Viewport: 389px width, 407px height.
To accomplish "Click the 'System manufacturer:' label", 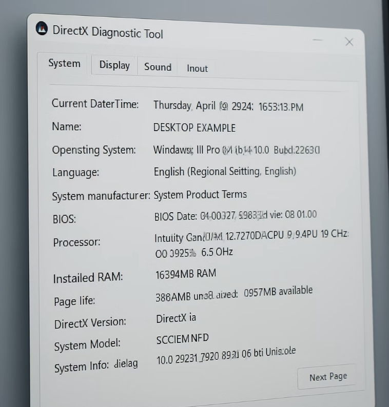I will (101, 196).
